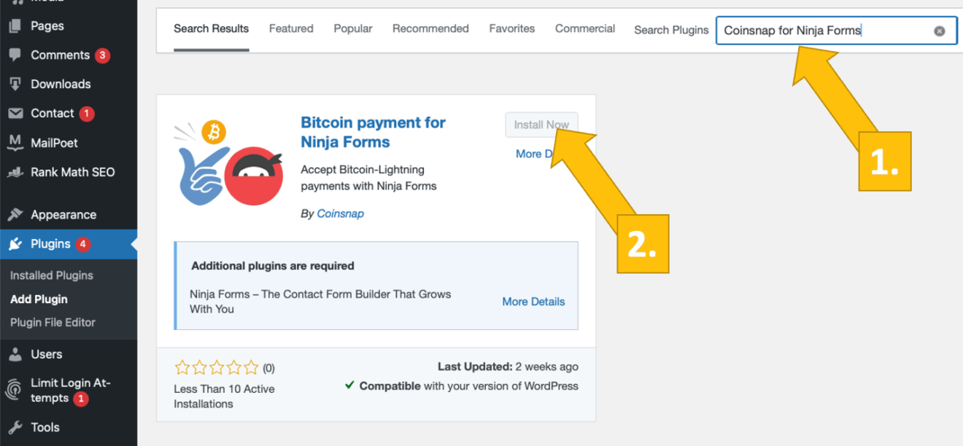Screen dimensions: 963x446
Task: Click the Appearance paintbrush icon
Action: (x=15, y=215)
